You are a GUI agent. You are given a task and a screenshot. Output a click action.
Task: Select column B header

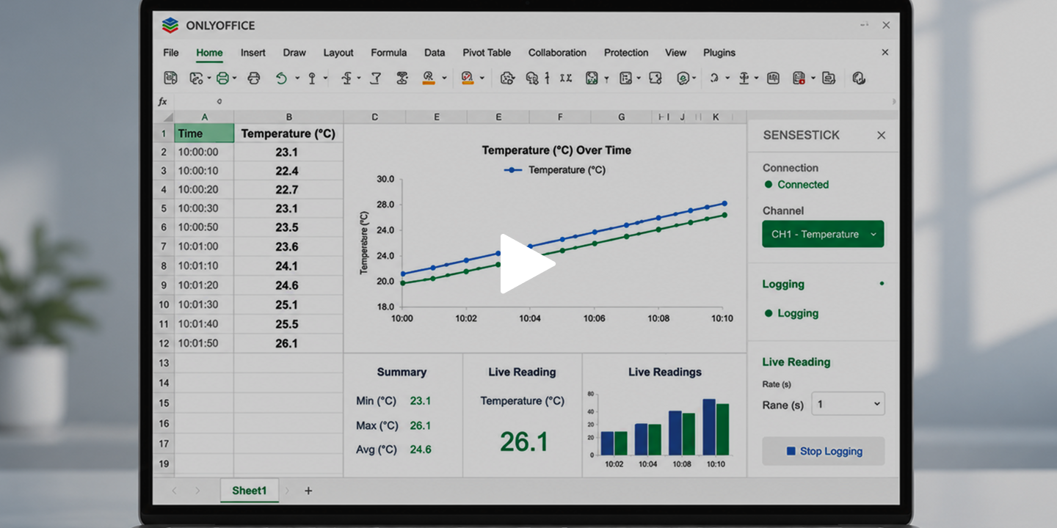coord(289,117)
